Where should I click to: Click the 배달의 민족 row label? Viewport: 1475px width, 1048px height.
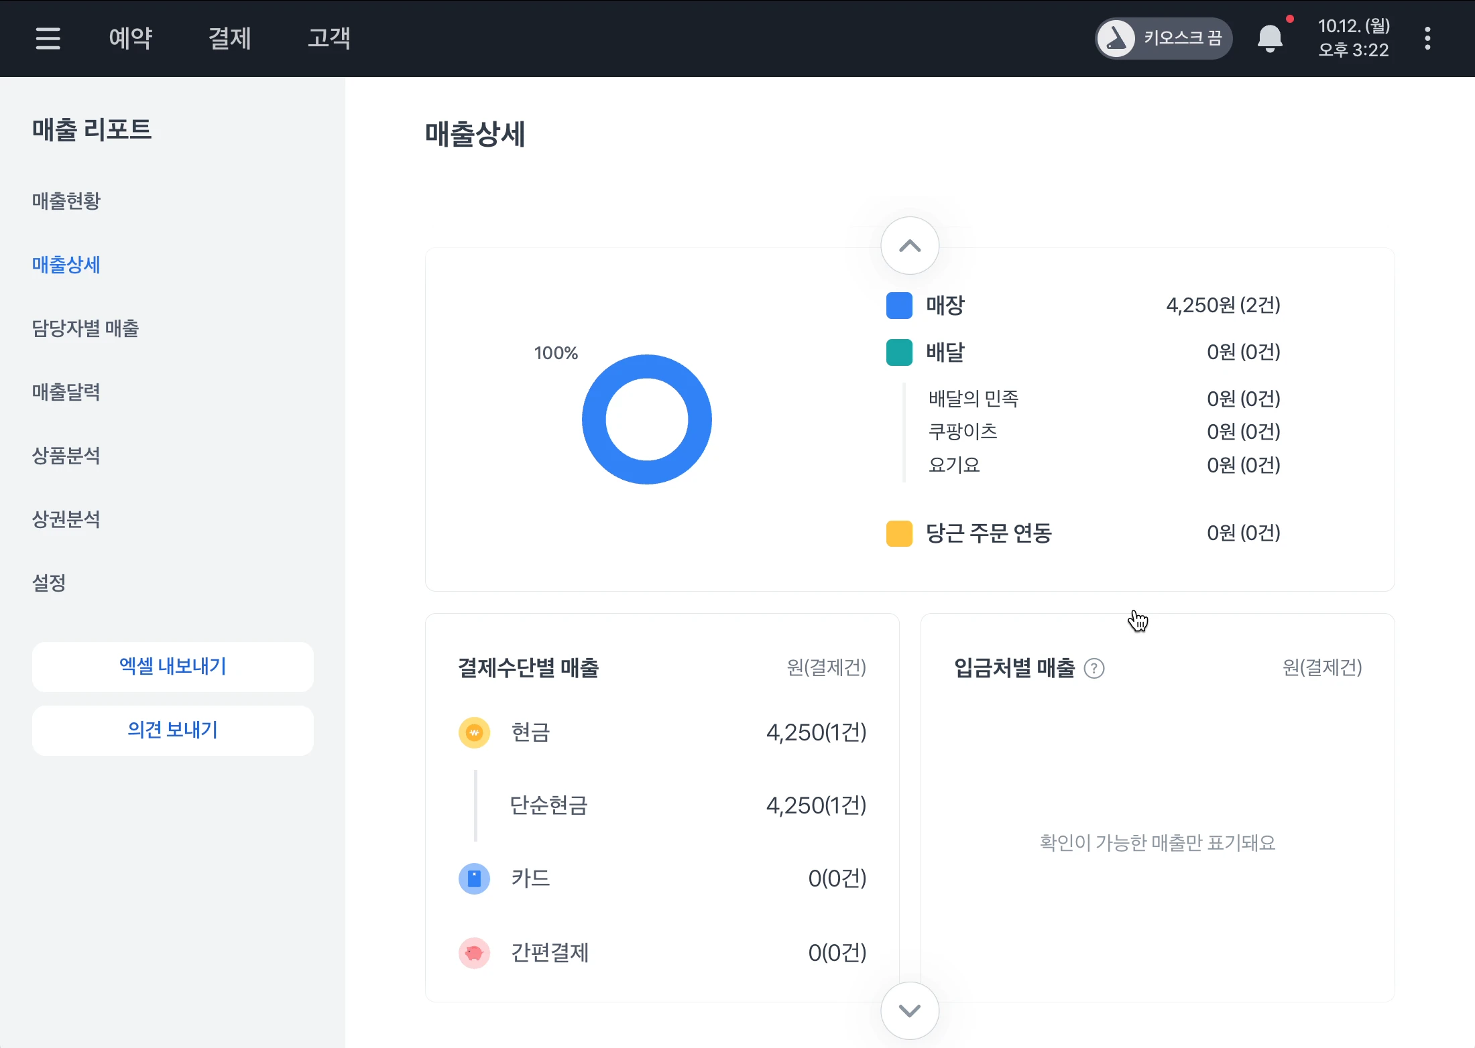tap(973, 399)
